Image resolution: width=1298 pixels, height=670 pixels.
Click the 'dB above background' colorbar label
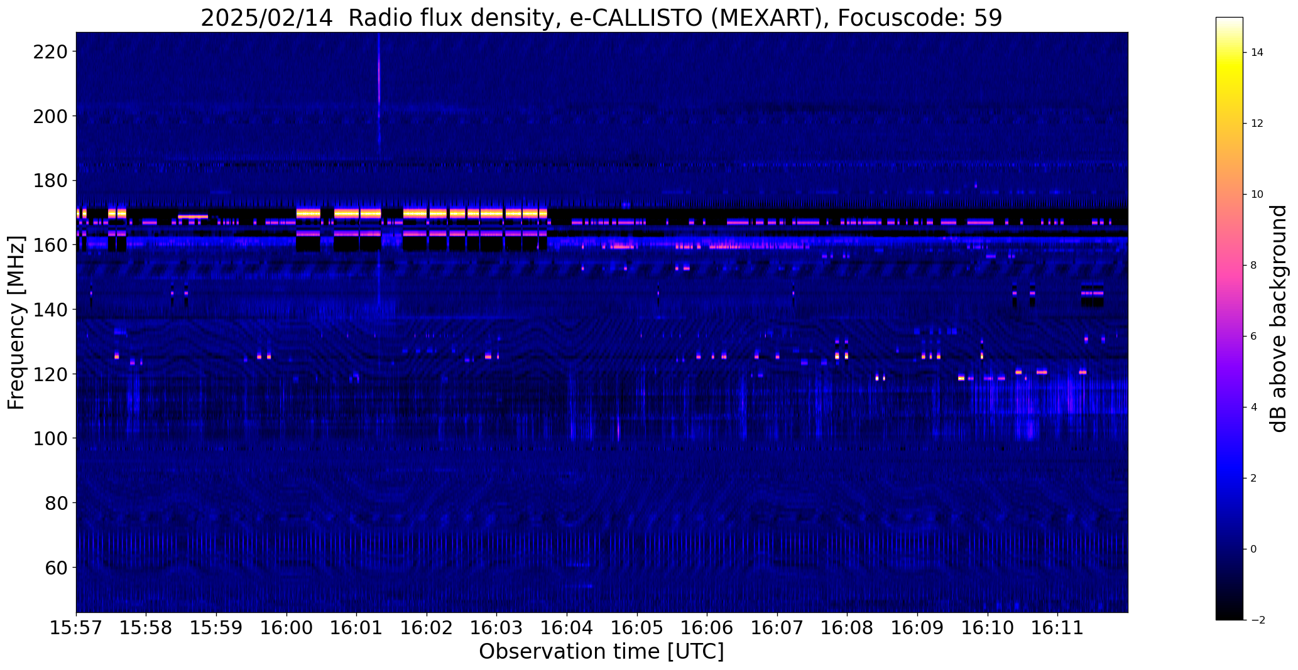click(x=1279, y=318)
